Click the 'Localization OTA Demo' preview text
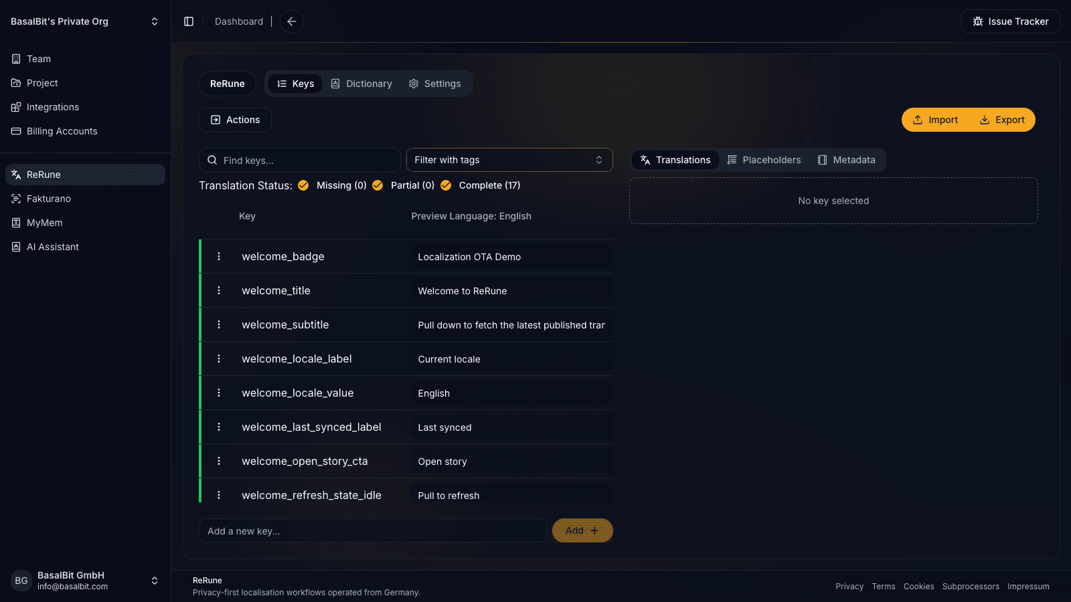Screen dimensions: 1071x602 point(469,257)
